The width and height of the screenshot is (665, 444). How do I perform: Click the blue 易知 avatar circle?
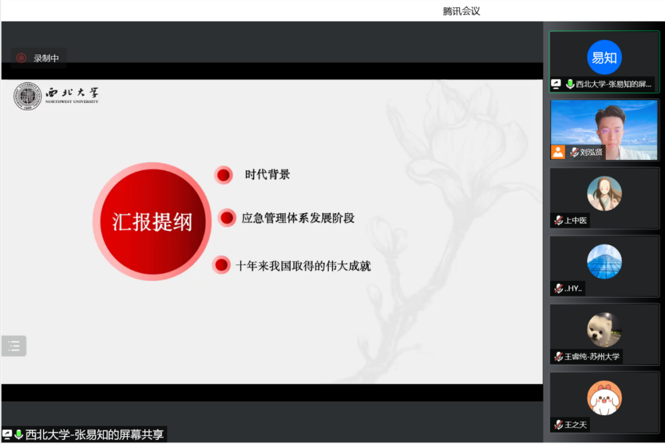(604, 57)
